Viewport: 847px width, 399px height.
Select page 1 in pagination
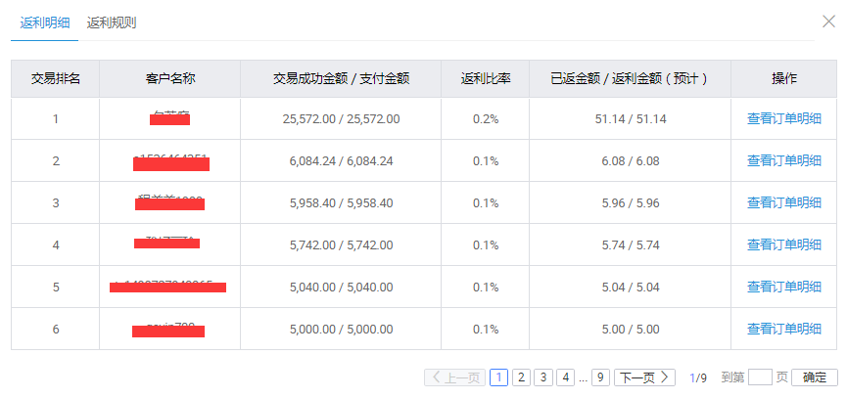point(498,377)
